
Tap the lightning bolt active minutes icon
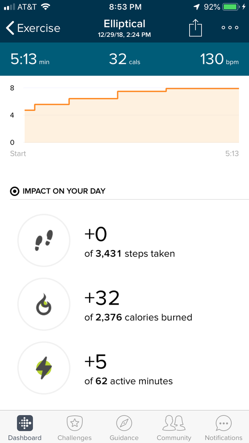[x=44, y=368]
